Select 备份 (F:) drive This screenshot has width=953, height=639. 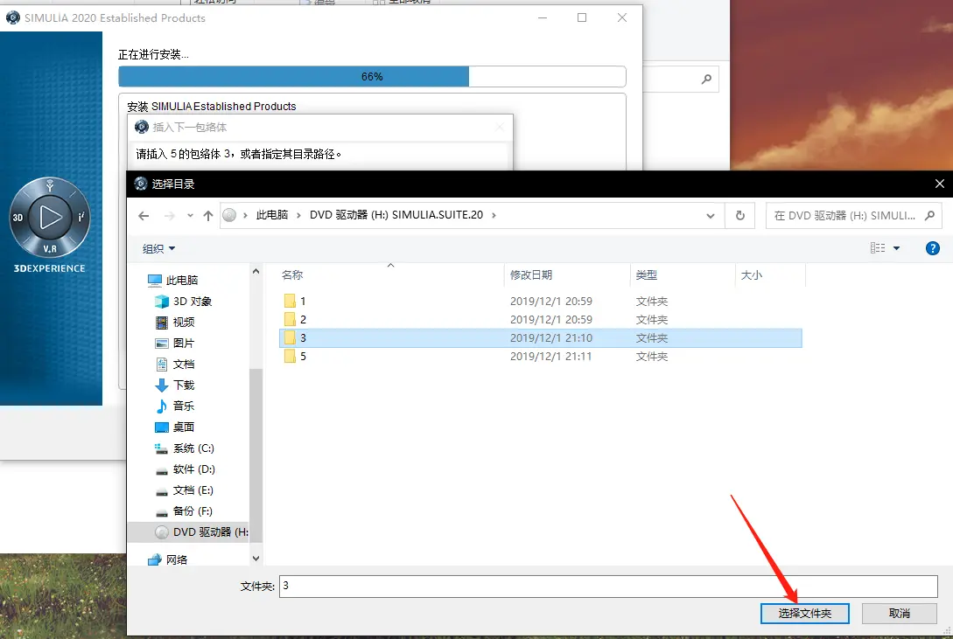tap(184, 511)
